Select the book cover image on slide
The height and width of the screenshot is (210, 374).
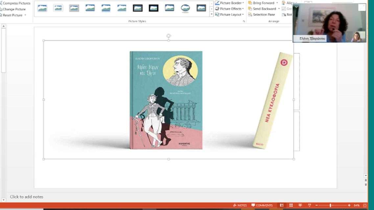[166, 100]
